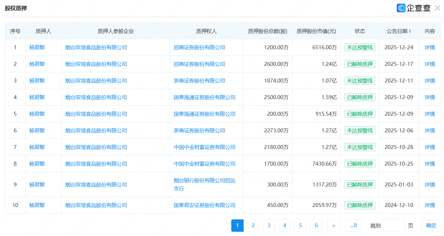Open 中国中金财富证券有限公司 in row 7
Image resolution: width=444 pixels, height=236 pixels.
pos(204,147)
